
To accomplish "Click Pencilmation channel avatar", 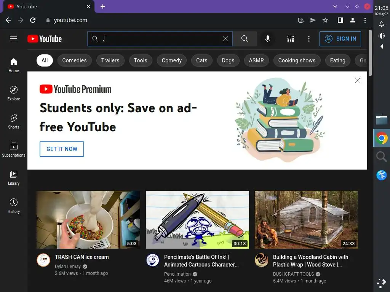I will click(152, 260).
